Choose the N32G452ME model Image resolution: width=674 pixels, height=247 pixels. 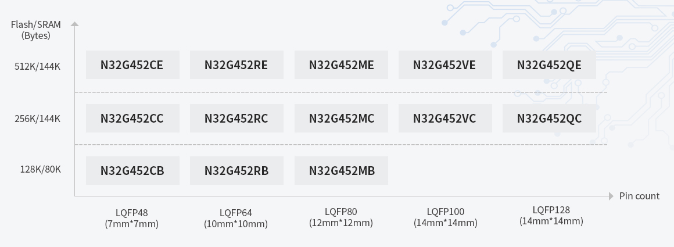tap(341, 65)
